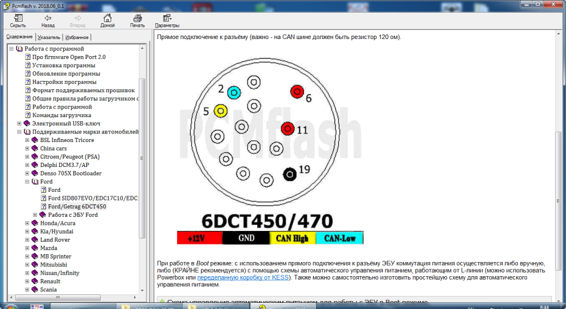Open the Общие правила работы загрузчиком topic

pos(85,98)
